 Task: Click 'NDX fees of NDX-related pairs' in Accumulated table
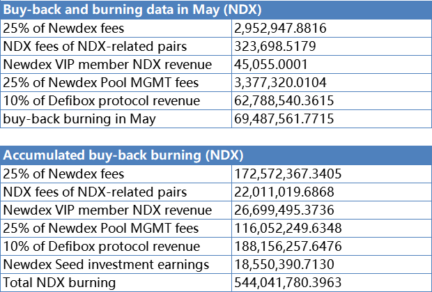coord(95,192)
